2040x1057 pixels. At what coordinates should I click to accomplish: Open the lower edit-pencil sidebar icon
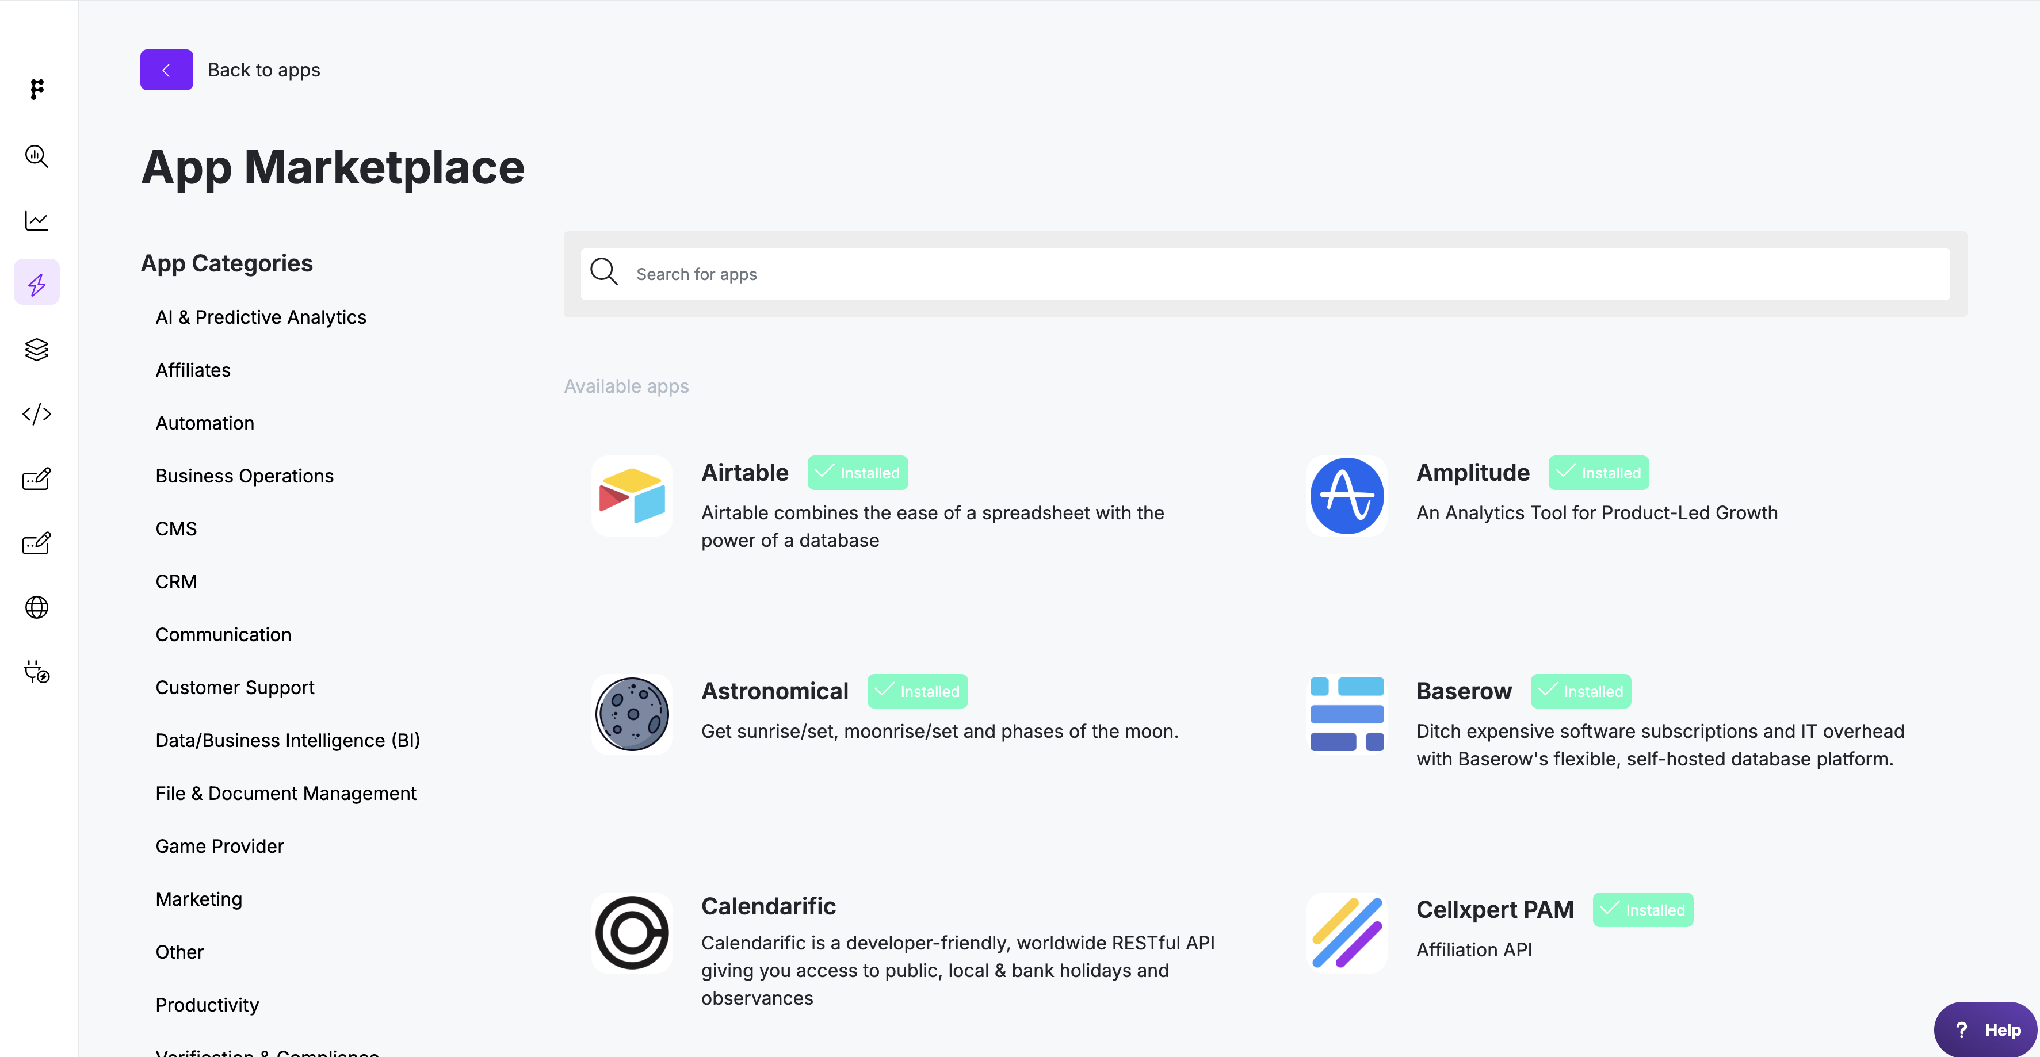(36, 543)
